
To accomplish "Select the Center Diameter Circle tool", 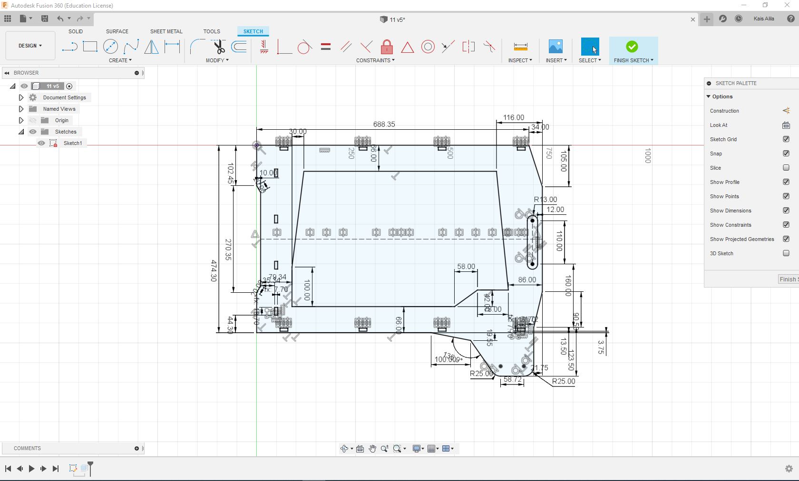I will pos(110,47).
